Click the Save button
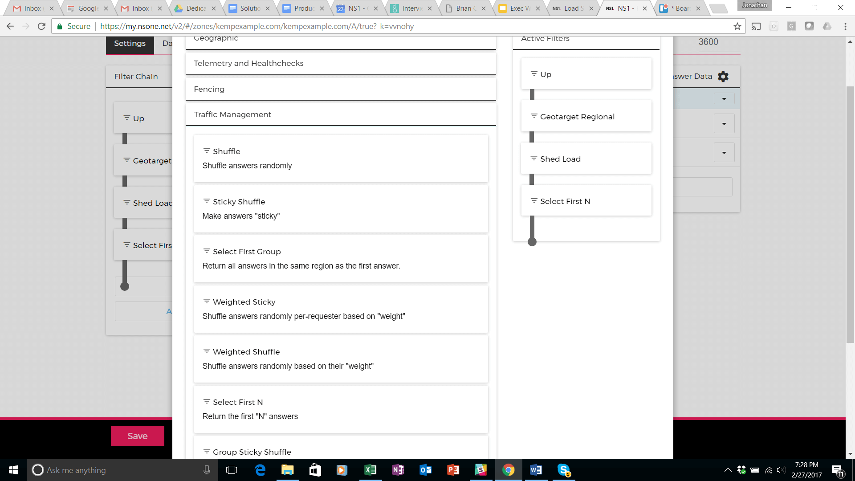The height and width of the screenshot is (481, 855). [137, 436]
